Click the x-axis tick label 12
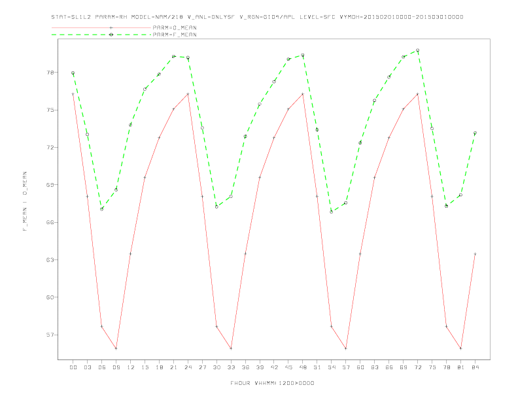 point(131,367)
